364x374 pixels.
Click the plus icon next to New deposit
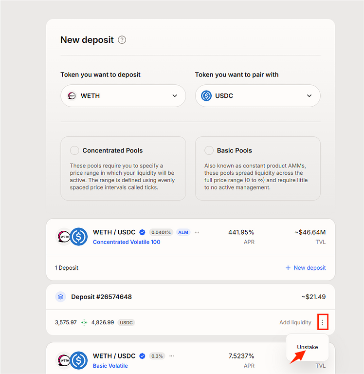(288, 268)
